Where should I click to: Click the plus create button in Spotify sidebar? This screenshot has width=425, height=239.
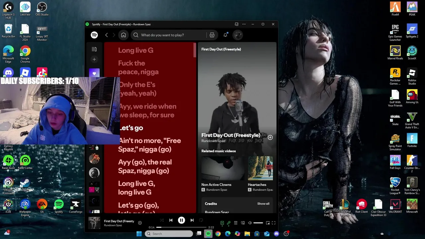pos(94,59)
